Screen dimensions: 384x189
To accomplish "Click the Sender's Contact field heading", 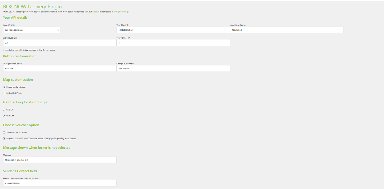I will [20, 171].
